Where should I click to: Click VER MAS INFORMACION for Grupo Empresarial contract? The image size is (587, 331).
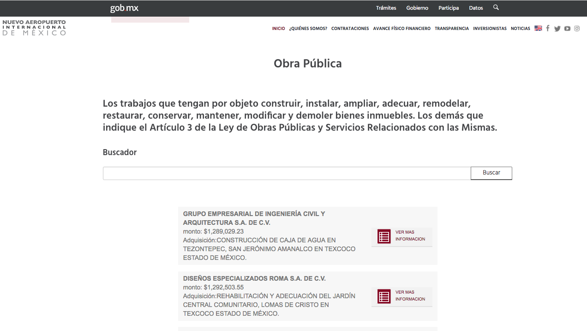(x=410, y=236)
